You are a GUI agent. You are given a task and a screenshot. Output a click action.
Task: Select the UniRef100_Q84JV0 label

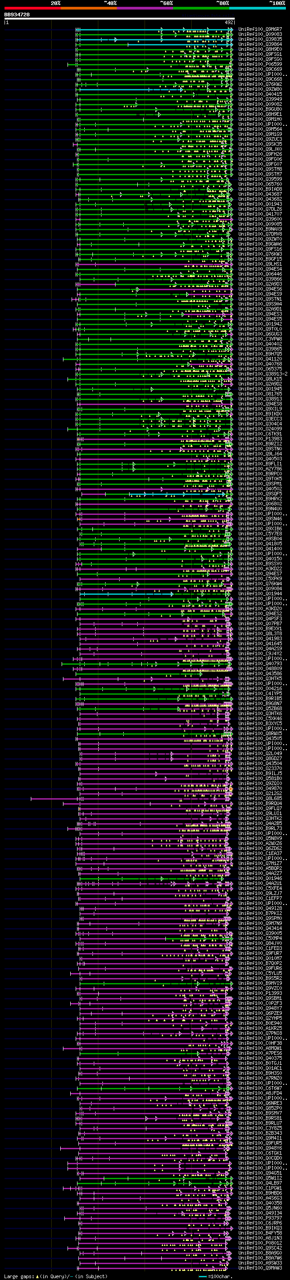(260, 943)
